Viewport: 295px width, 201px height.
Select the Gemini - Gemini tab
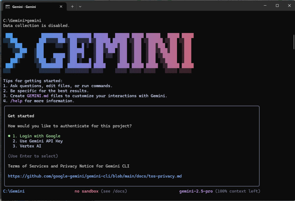[35, 6]
